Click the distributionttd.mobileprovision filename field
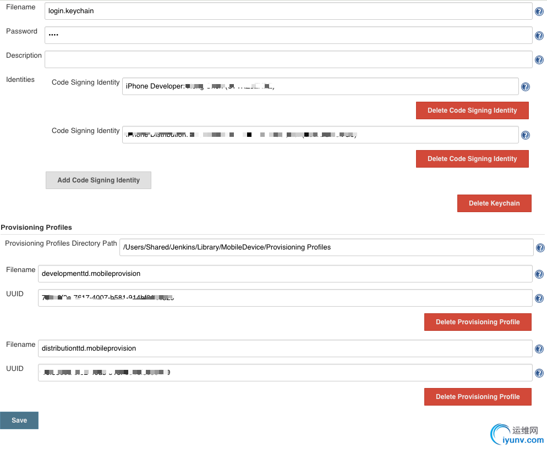The height and width of the screenshot is (449, 547). click(285, 348)
